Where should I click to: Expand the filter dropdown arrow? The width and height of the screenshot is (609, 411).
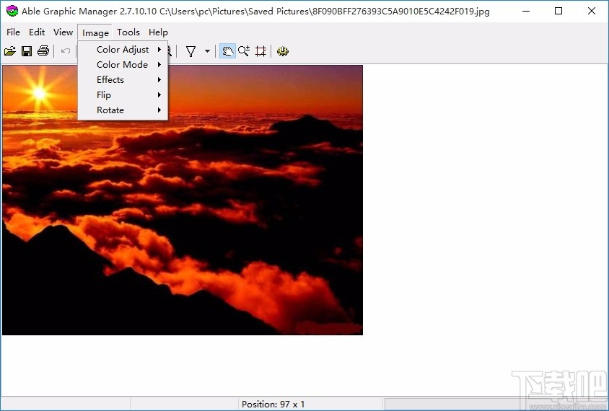[x=207, y=51]
